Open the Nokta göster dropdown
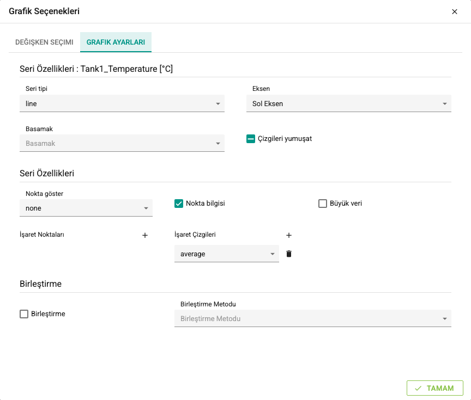Screen dimensions: 471x400 86,208
